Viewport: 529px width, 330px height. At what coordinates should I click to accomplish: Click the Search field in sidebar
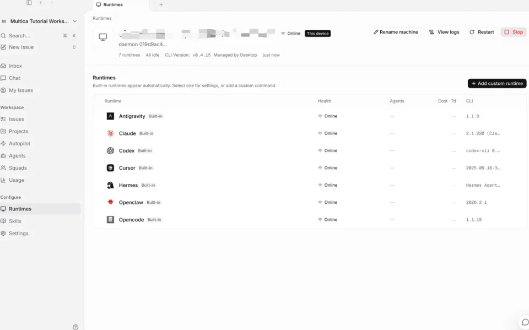click(40, 35)
